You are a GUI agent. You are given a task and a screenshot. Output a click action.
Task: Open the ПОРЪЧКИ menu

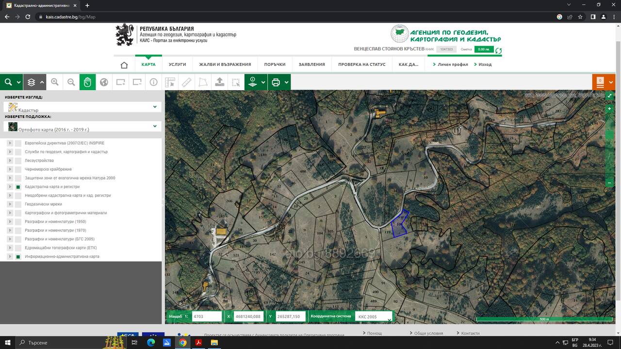point(275,64)
